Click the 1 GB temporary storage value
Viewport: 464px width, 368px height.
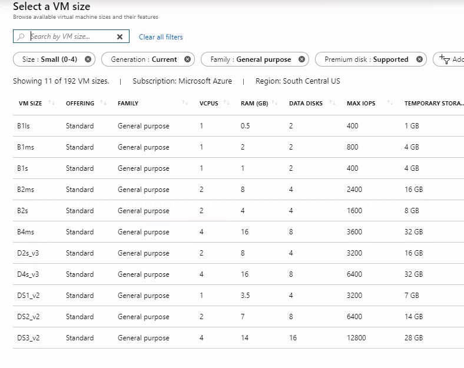pos(412,126)
